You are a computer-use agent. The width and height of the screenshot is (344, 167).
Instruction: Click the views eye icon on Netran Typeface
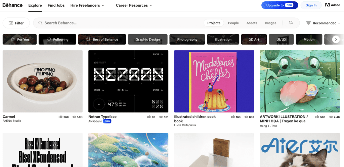pyautogui.click(x=161, y=117)
